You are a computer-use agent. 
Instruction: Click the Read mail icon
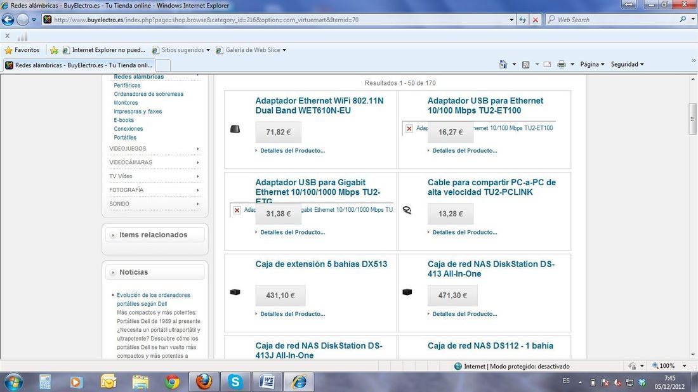(548, 64)
